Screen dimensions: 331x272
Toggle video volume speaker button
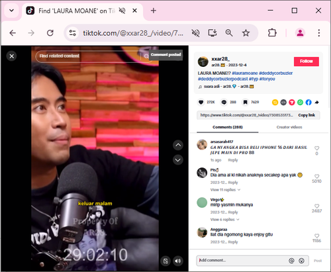click(x=178, y=261)
